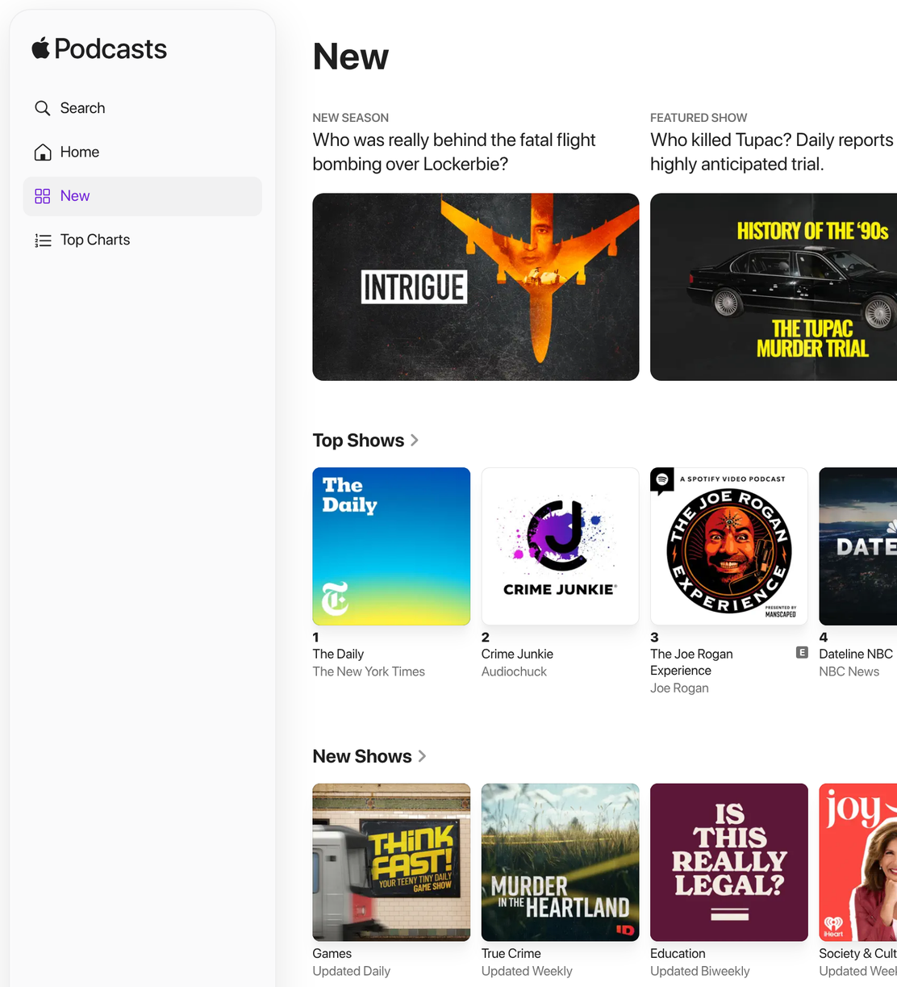This screenshot has width=897, height=987.
Task: Click the Search magnifier icon
Action: tap(43, 108)
